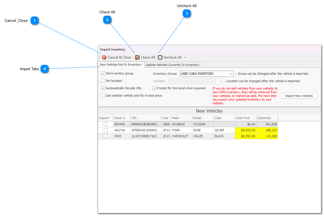The width and height of the screenshot is (324, 216).
Task: Click the year 2012 cell
Action: point(166,130)
